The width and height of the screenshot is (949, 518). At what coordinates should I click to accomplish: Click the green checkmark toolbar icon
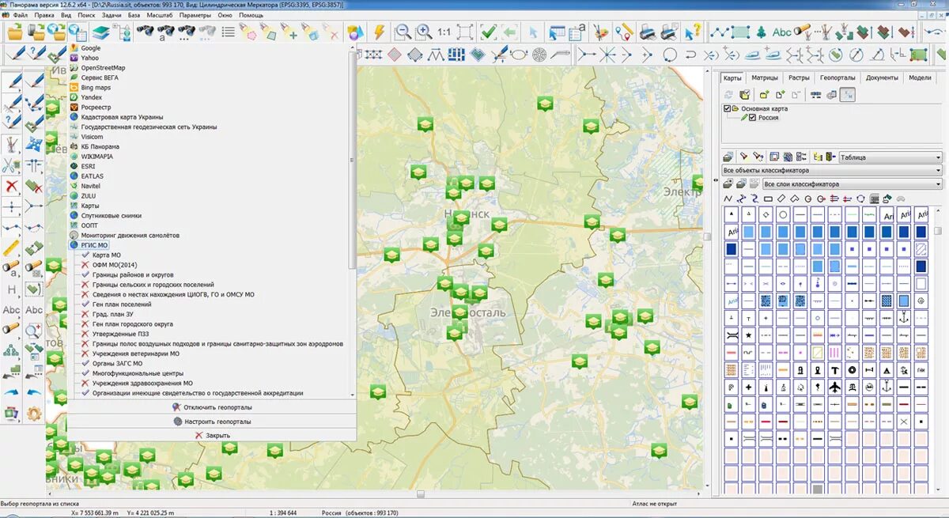pos(488,32)
